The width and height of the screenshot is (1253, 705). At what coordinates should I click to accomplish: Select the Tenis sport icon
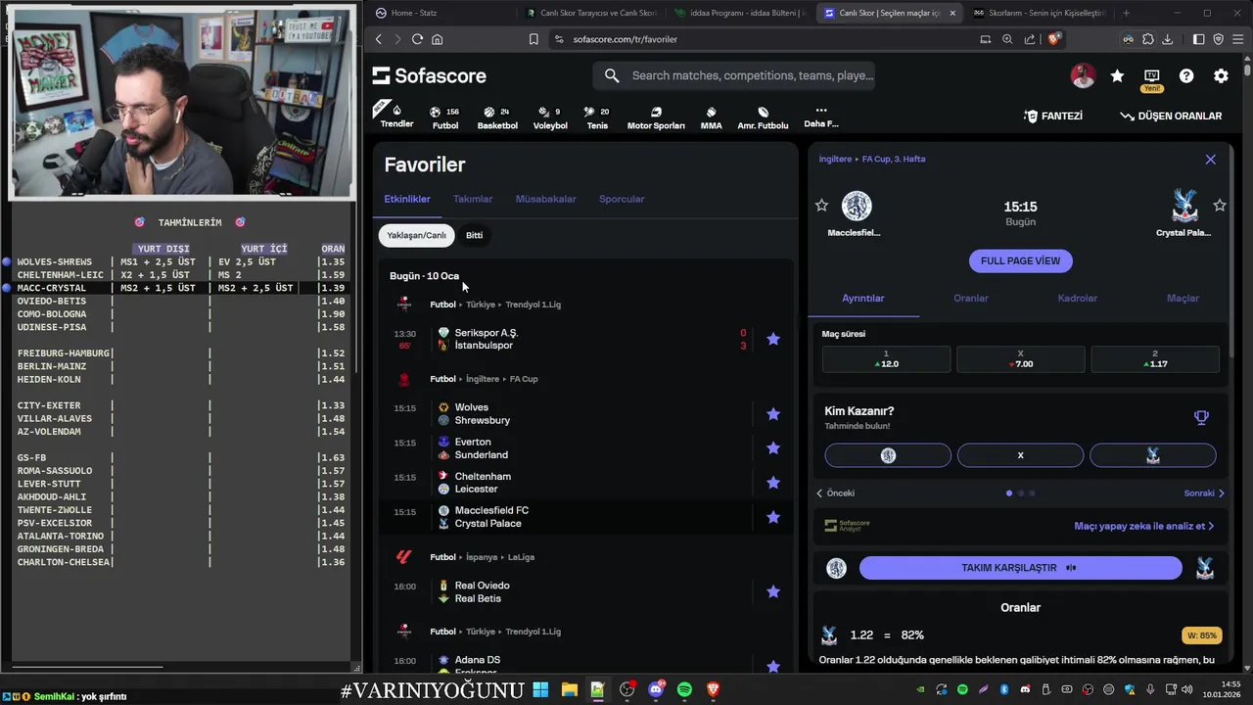pos(597,117)
